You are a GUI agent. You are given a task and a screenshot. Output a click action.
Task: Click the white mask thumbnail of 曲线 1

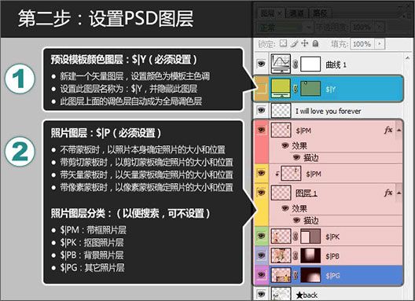[x=310, y=64]
